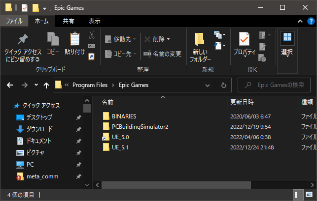Collapse the ribbon with the chevron
317x201 pixels.
pos(300,21)
